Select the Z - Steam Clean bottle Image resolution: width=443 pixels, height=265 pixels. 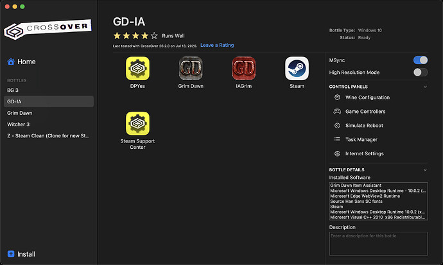pyautogui.click(x=49, y=136)
